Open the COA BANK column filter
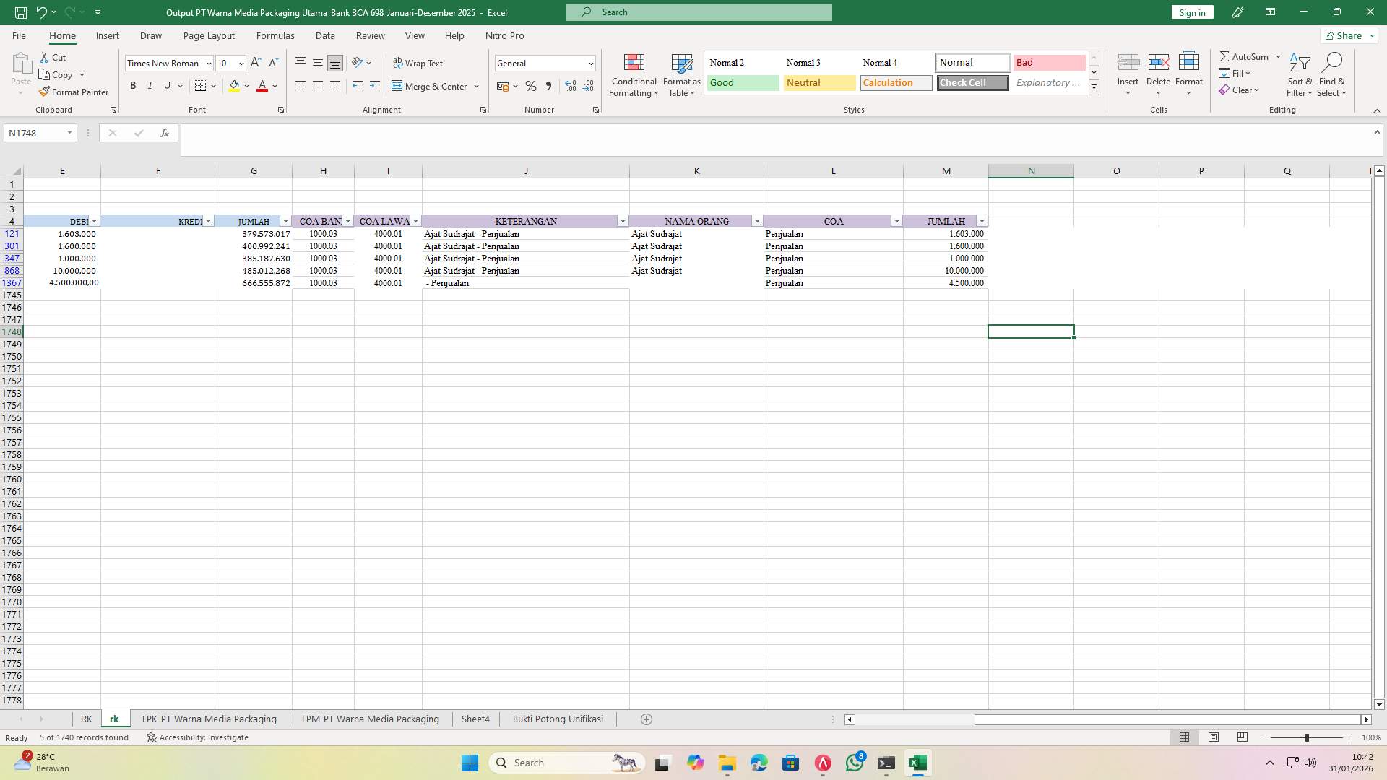The image size is (1387, 780). click(347, 221)
